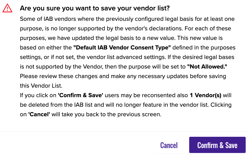248x155 pixels.
Task: Click 'will take you back to the previous screen' text
Action: pos(106,114)
